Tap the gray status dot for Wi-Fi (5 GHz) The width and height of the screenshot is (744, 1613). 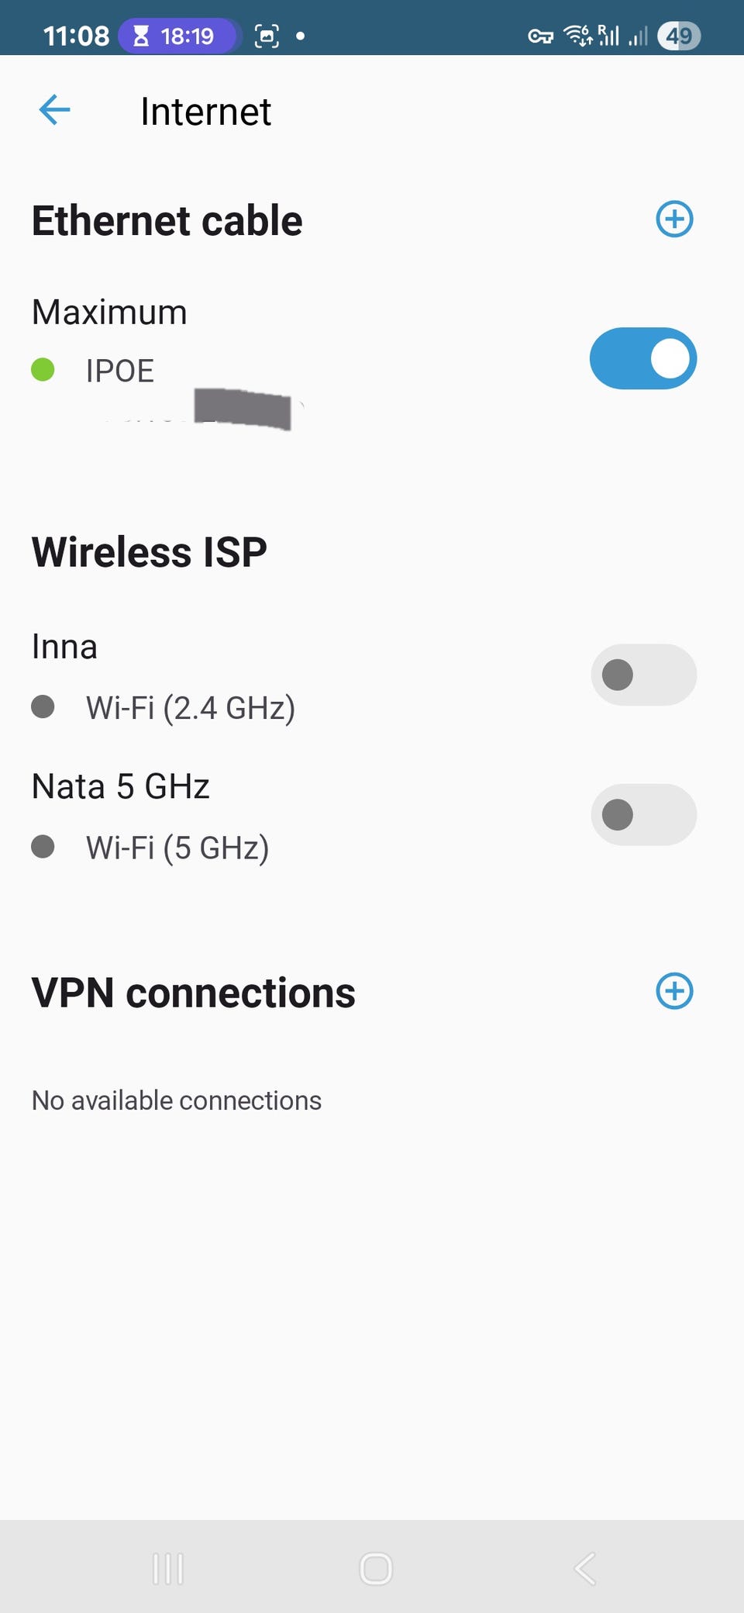(x=43, y=846)
